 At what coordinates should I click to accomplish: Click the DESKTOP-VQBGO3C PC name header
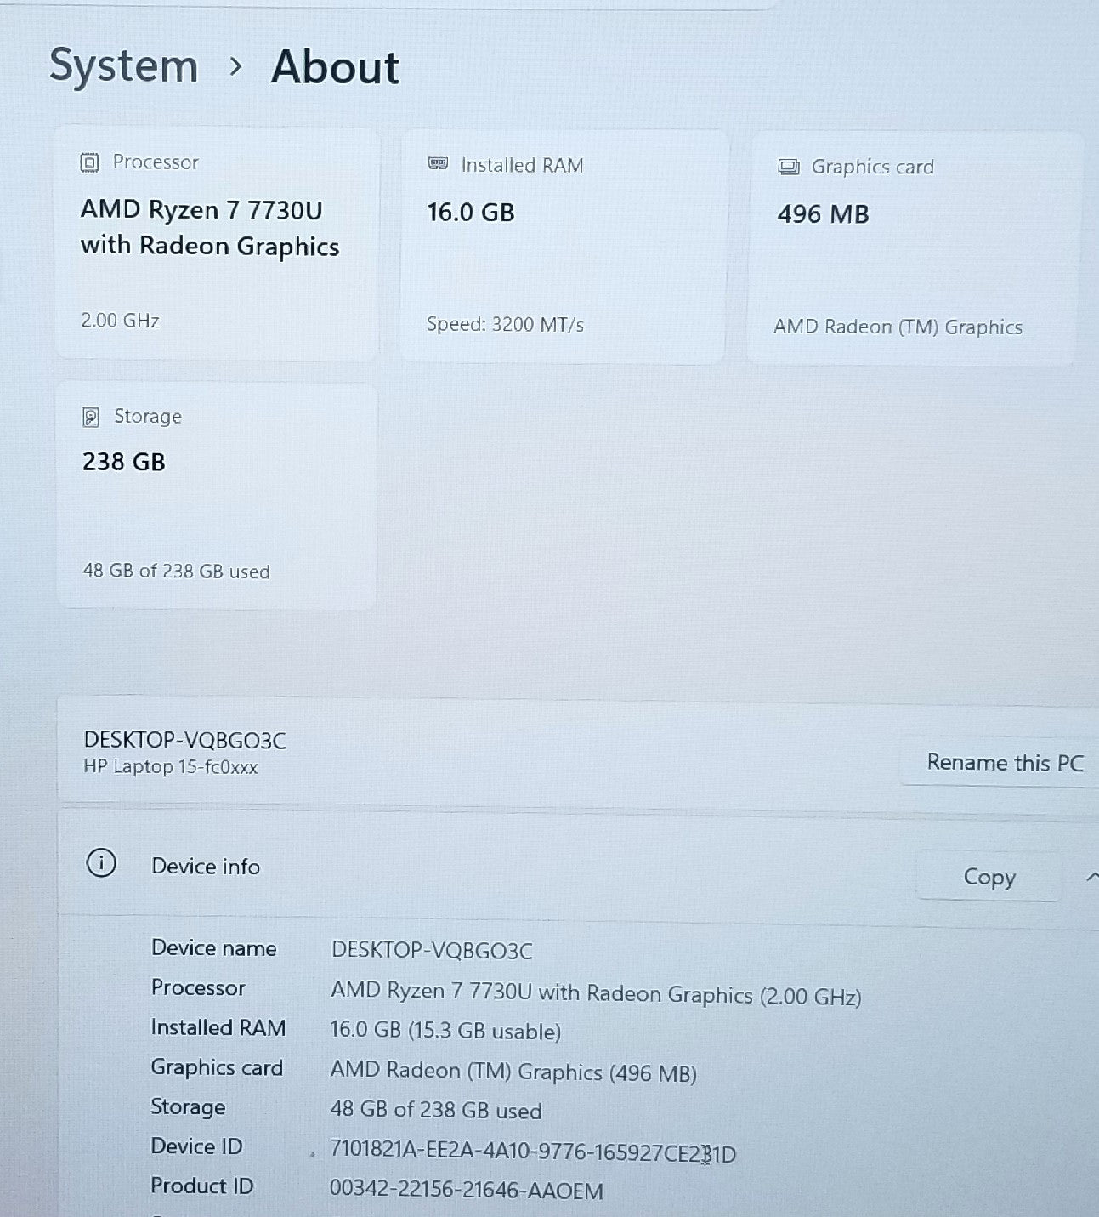184,740
